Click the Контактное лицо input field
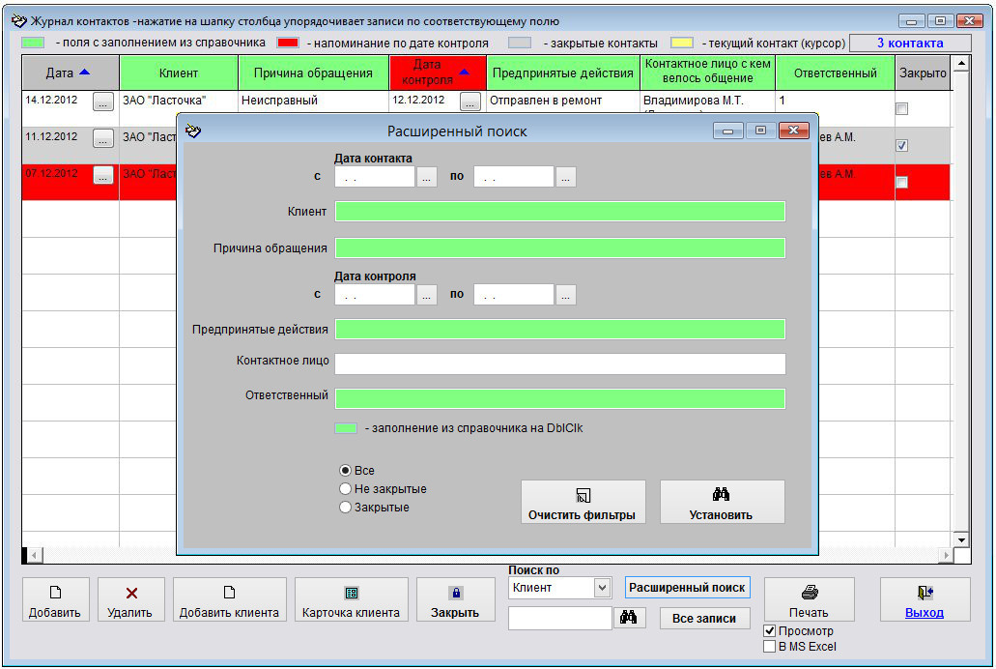The height and width of the screenshot is (669, 996). [559, 364]
